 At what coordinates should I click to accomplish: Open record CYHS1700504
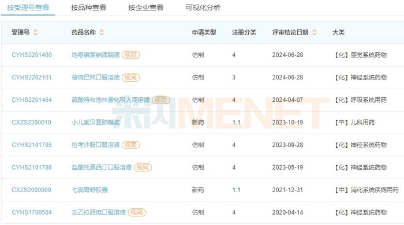(x=32, y=212)
